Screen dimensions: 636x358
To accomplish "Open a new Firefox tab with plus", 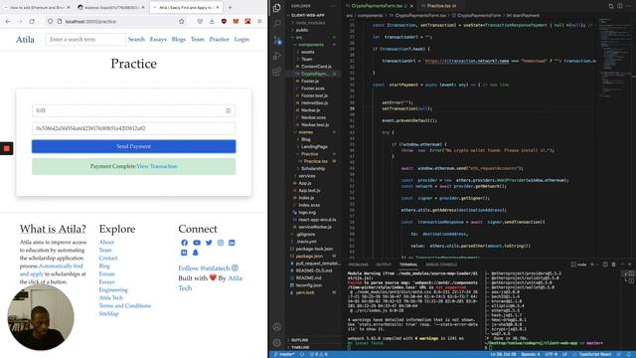I will tap(230, 7).
